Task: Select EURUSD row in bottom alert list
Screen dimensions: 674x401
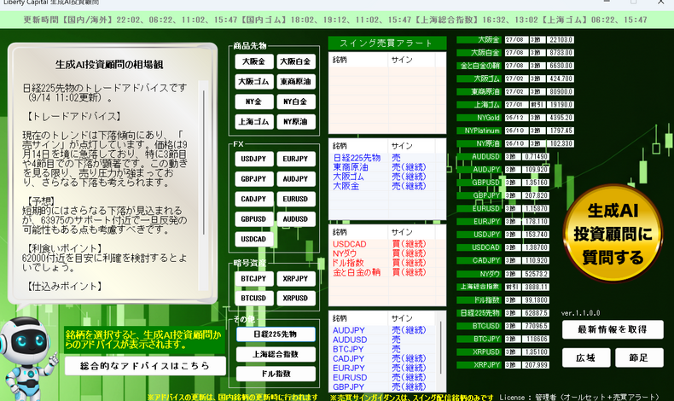Action: [383, 377]
